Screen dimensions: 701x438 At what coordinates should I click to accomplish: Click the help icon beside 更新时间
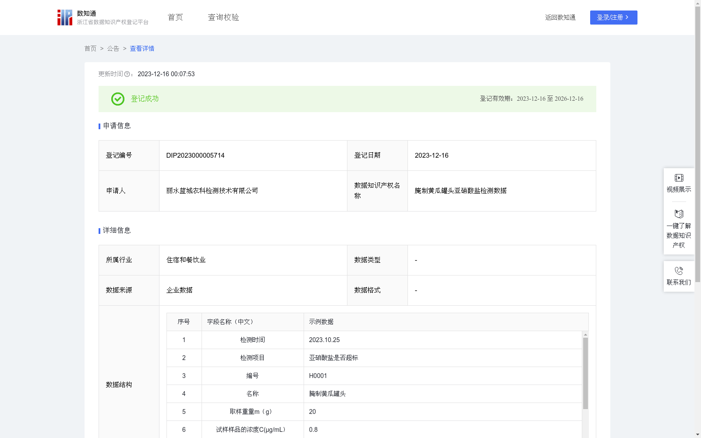coord(127,74)
